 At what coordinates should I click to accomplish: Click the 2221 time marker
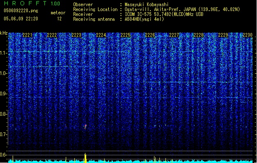(x=27, y=35)
